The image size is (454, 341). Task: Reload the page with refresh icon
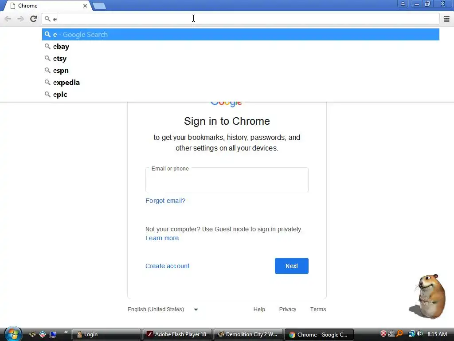pyautogui.click(x=33, y=19)
